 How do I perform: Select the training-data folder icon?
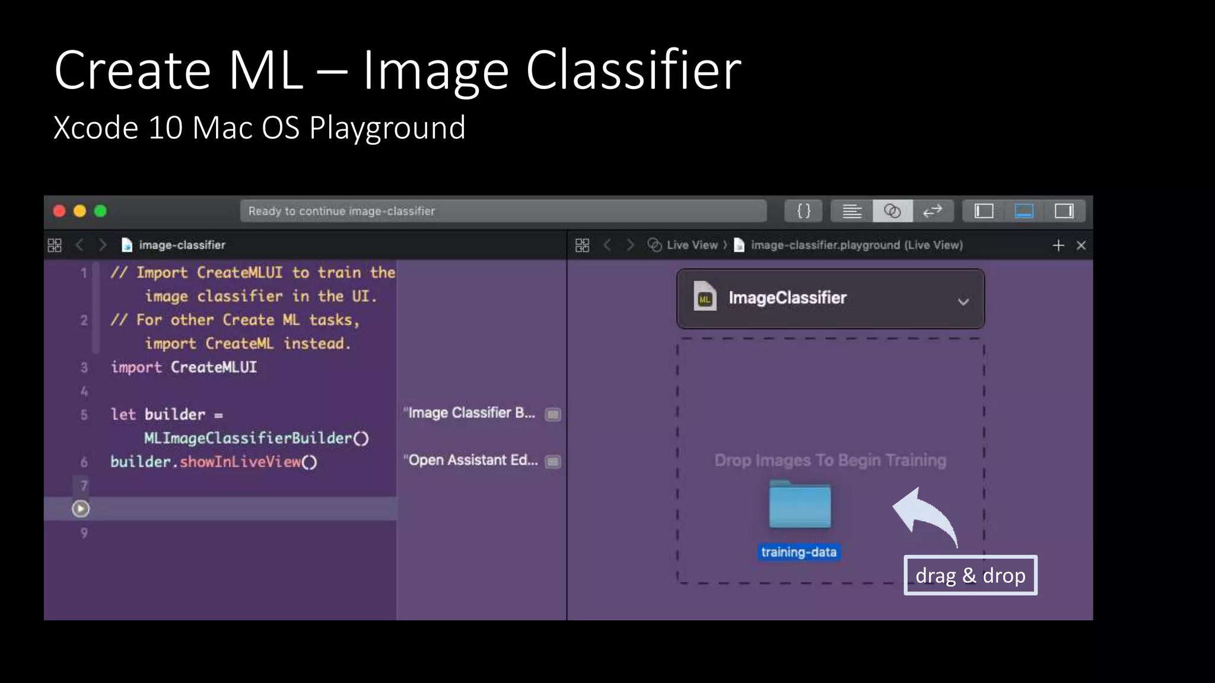click(x=800, y=505)
